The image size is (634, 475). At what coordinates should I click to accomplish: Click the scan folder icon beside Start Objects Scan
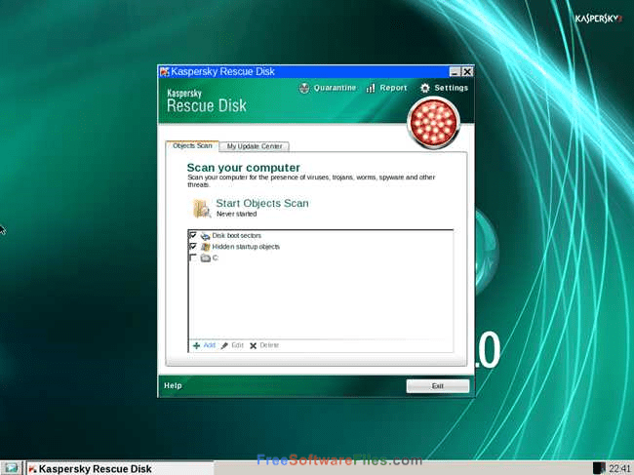pos(201,208)
